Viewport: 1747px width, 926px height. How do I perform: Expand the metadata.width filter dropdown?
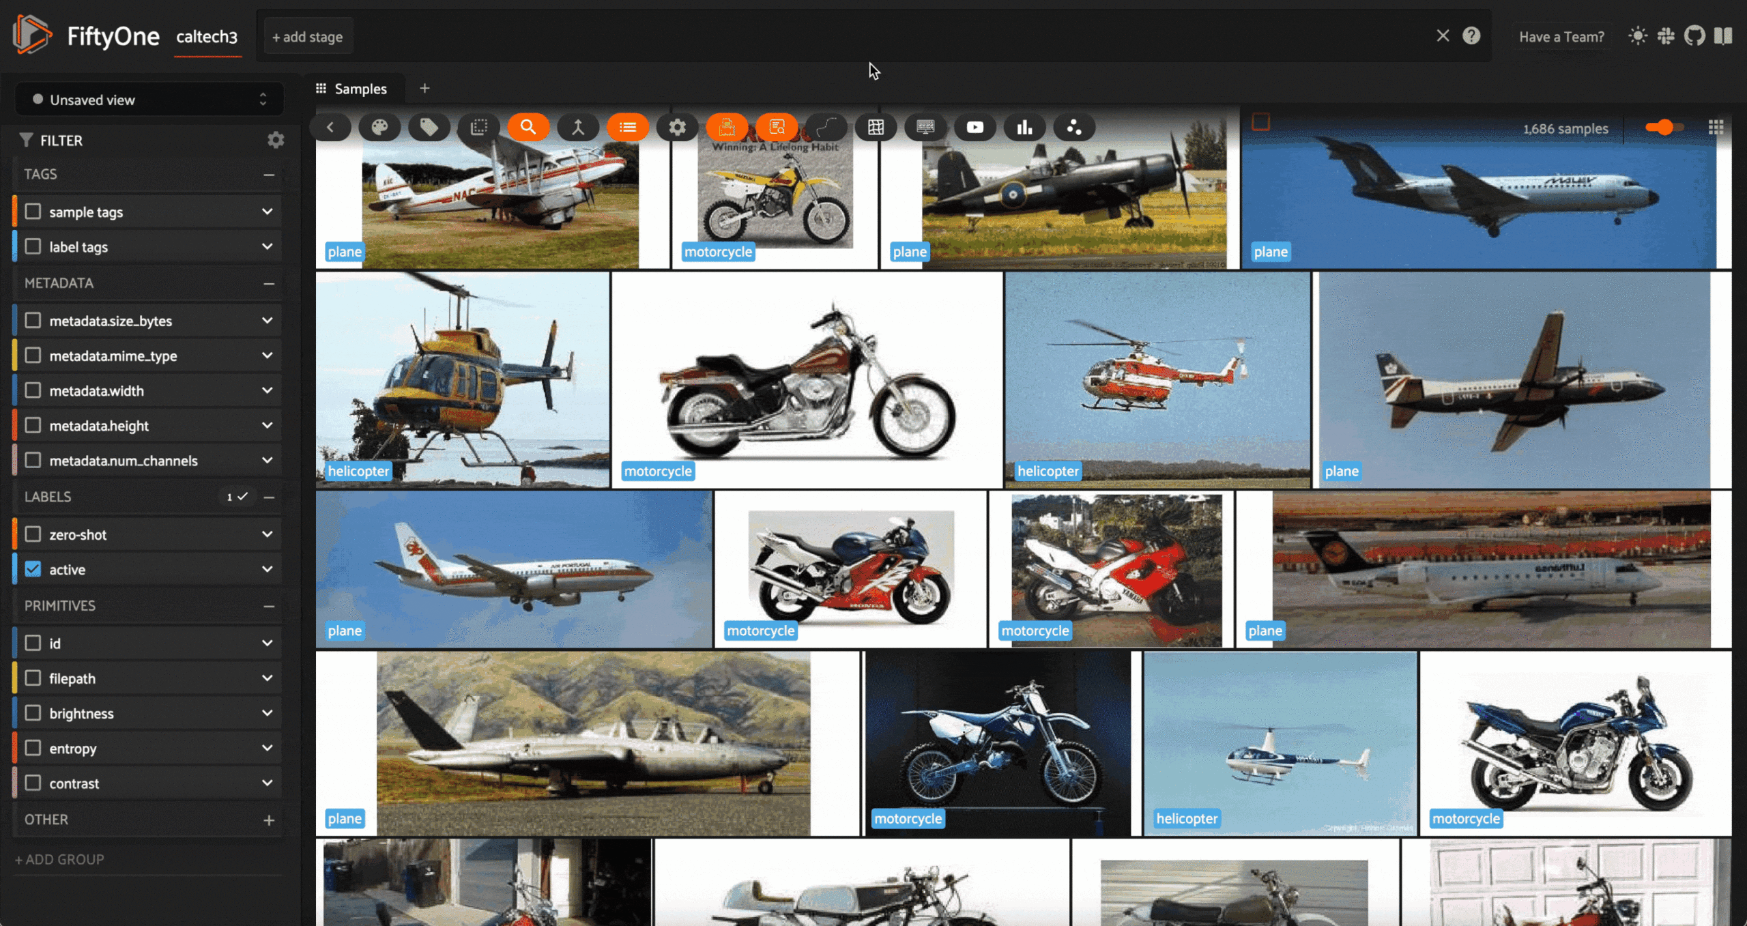pyautogui.click(x=267, y=390)
